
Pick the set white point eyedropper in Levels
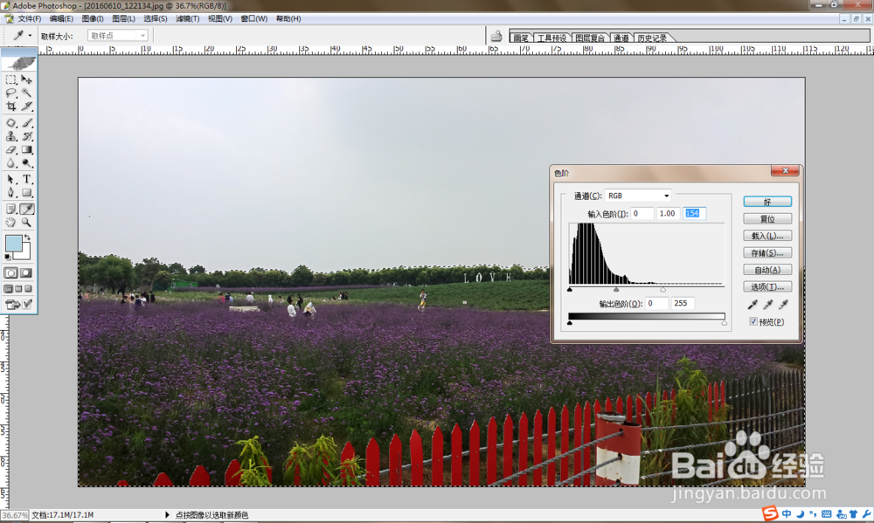(x=784, y=304)
